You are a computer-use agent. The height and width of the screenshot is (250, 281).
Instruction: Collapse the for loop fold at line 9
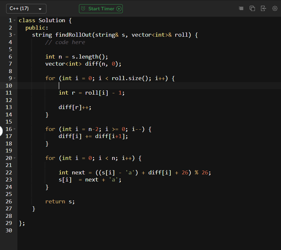[15, 78]
